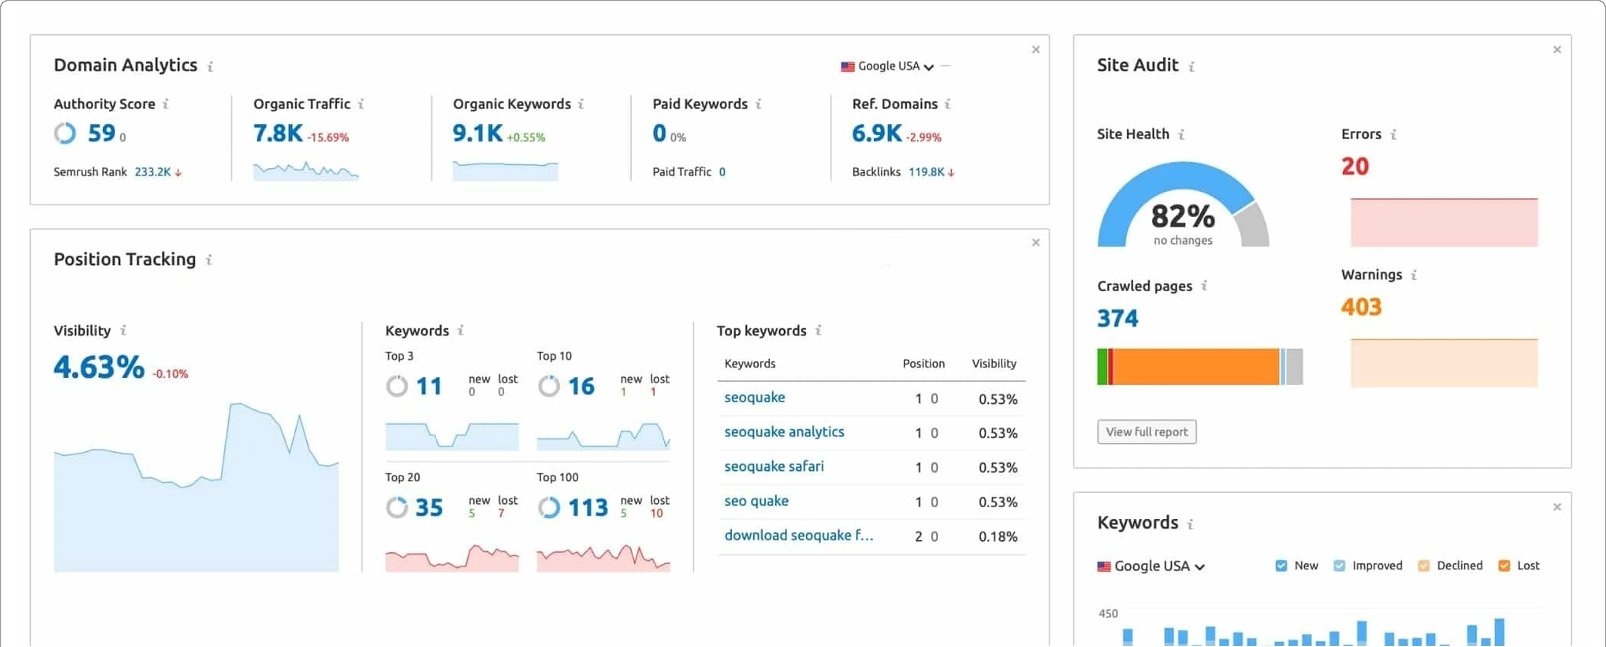Click the seoquake safari keyword link
The width and height of the screenshot is (1606, 647).
774,466
